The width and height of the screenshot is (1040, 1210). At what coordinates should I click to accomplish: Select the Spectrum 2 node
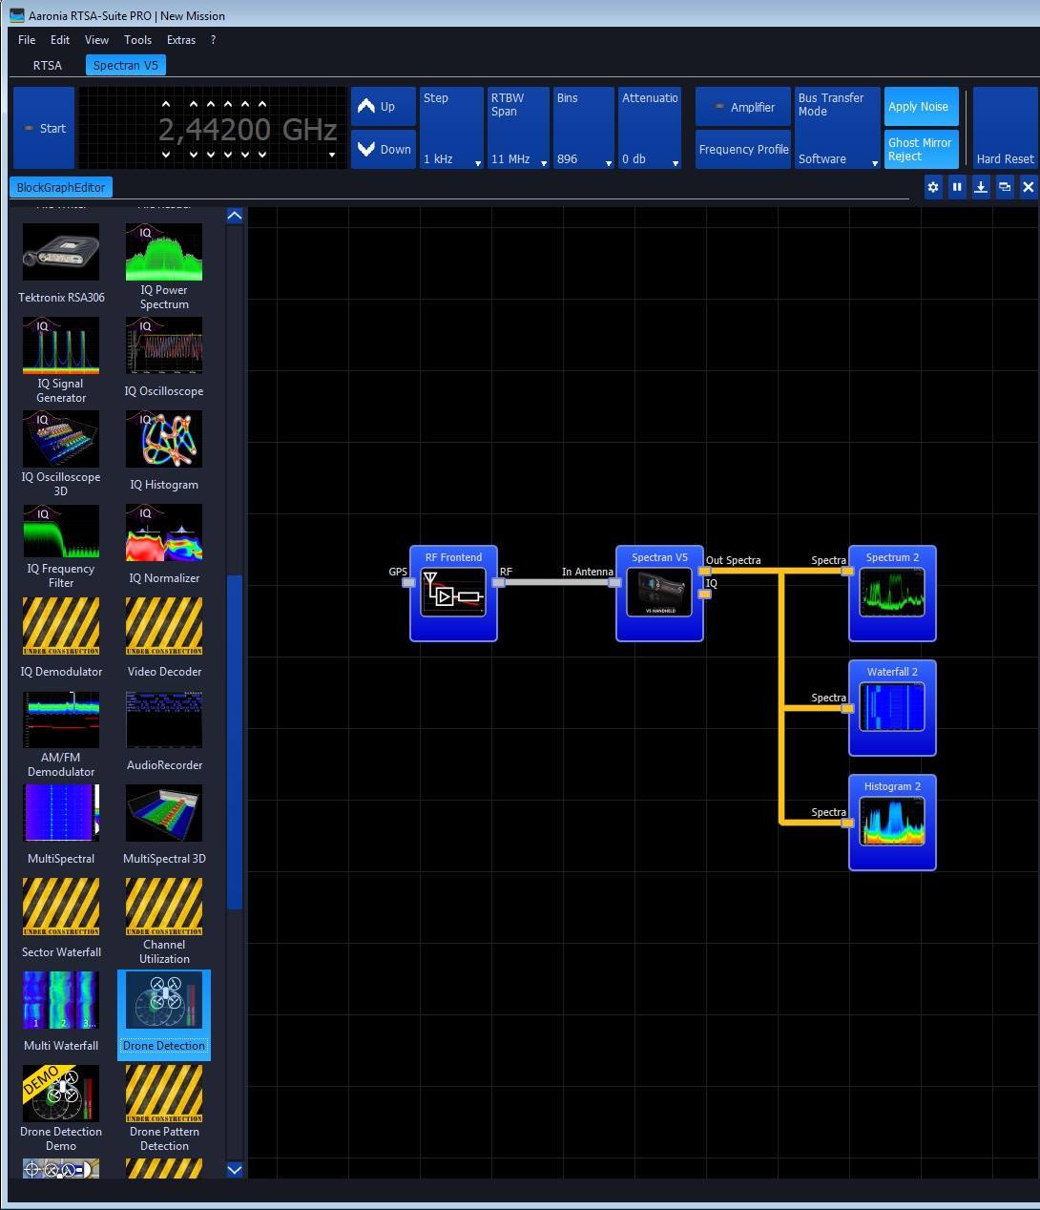pos(892,594)
